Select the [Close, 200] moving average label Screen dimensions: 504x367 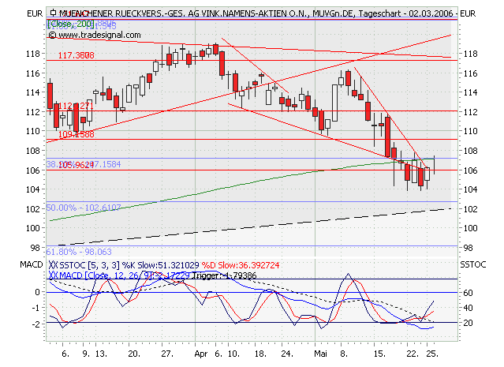click(x=71, y=24)
